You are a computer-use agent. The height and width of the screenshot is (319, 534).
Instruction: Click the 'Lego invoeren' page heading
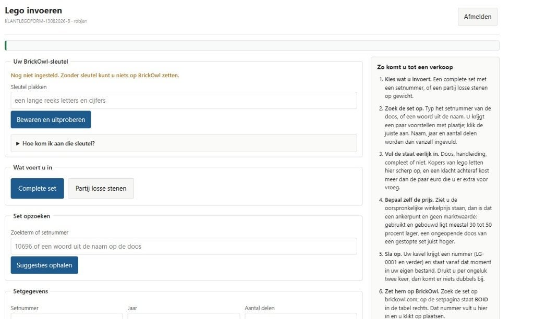(33, 10)
